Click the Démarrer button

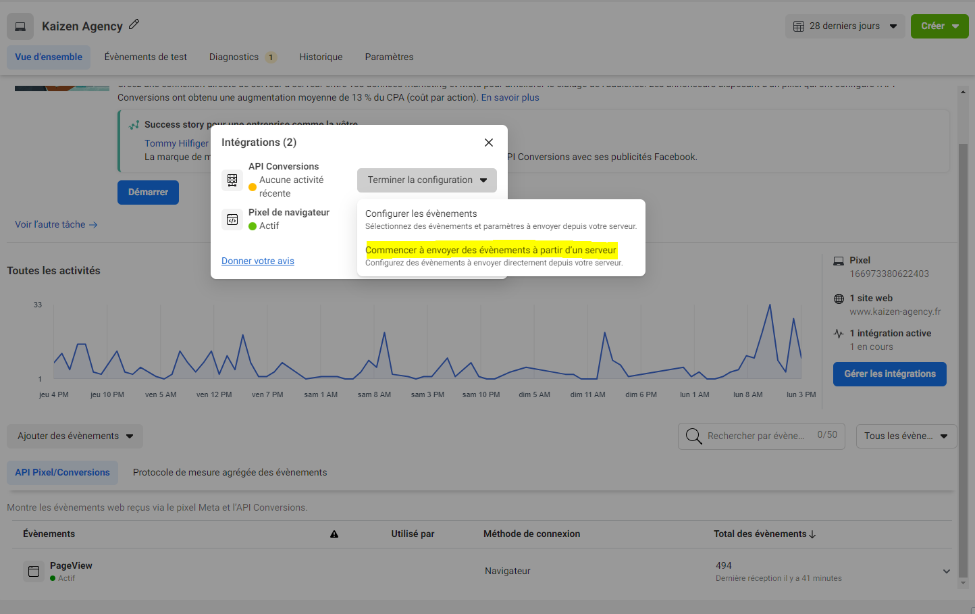148,193
